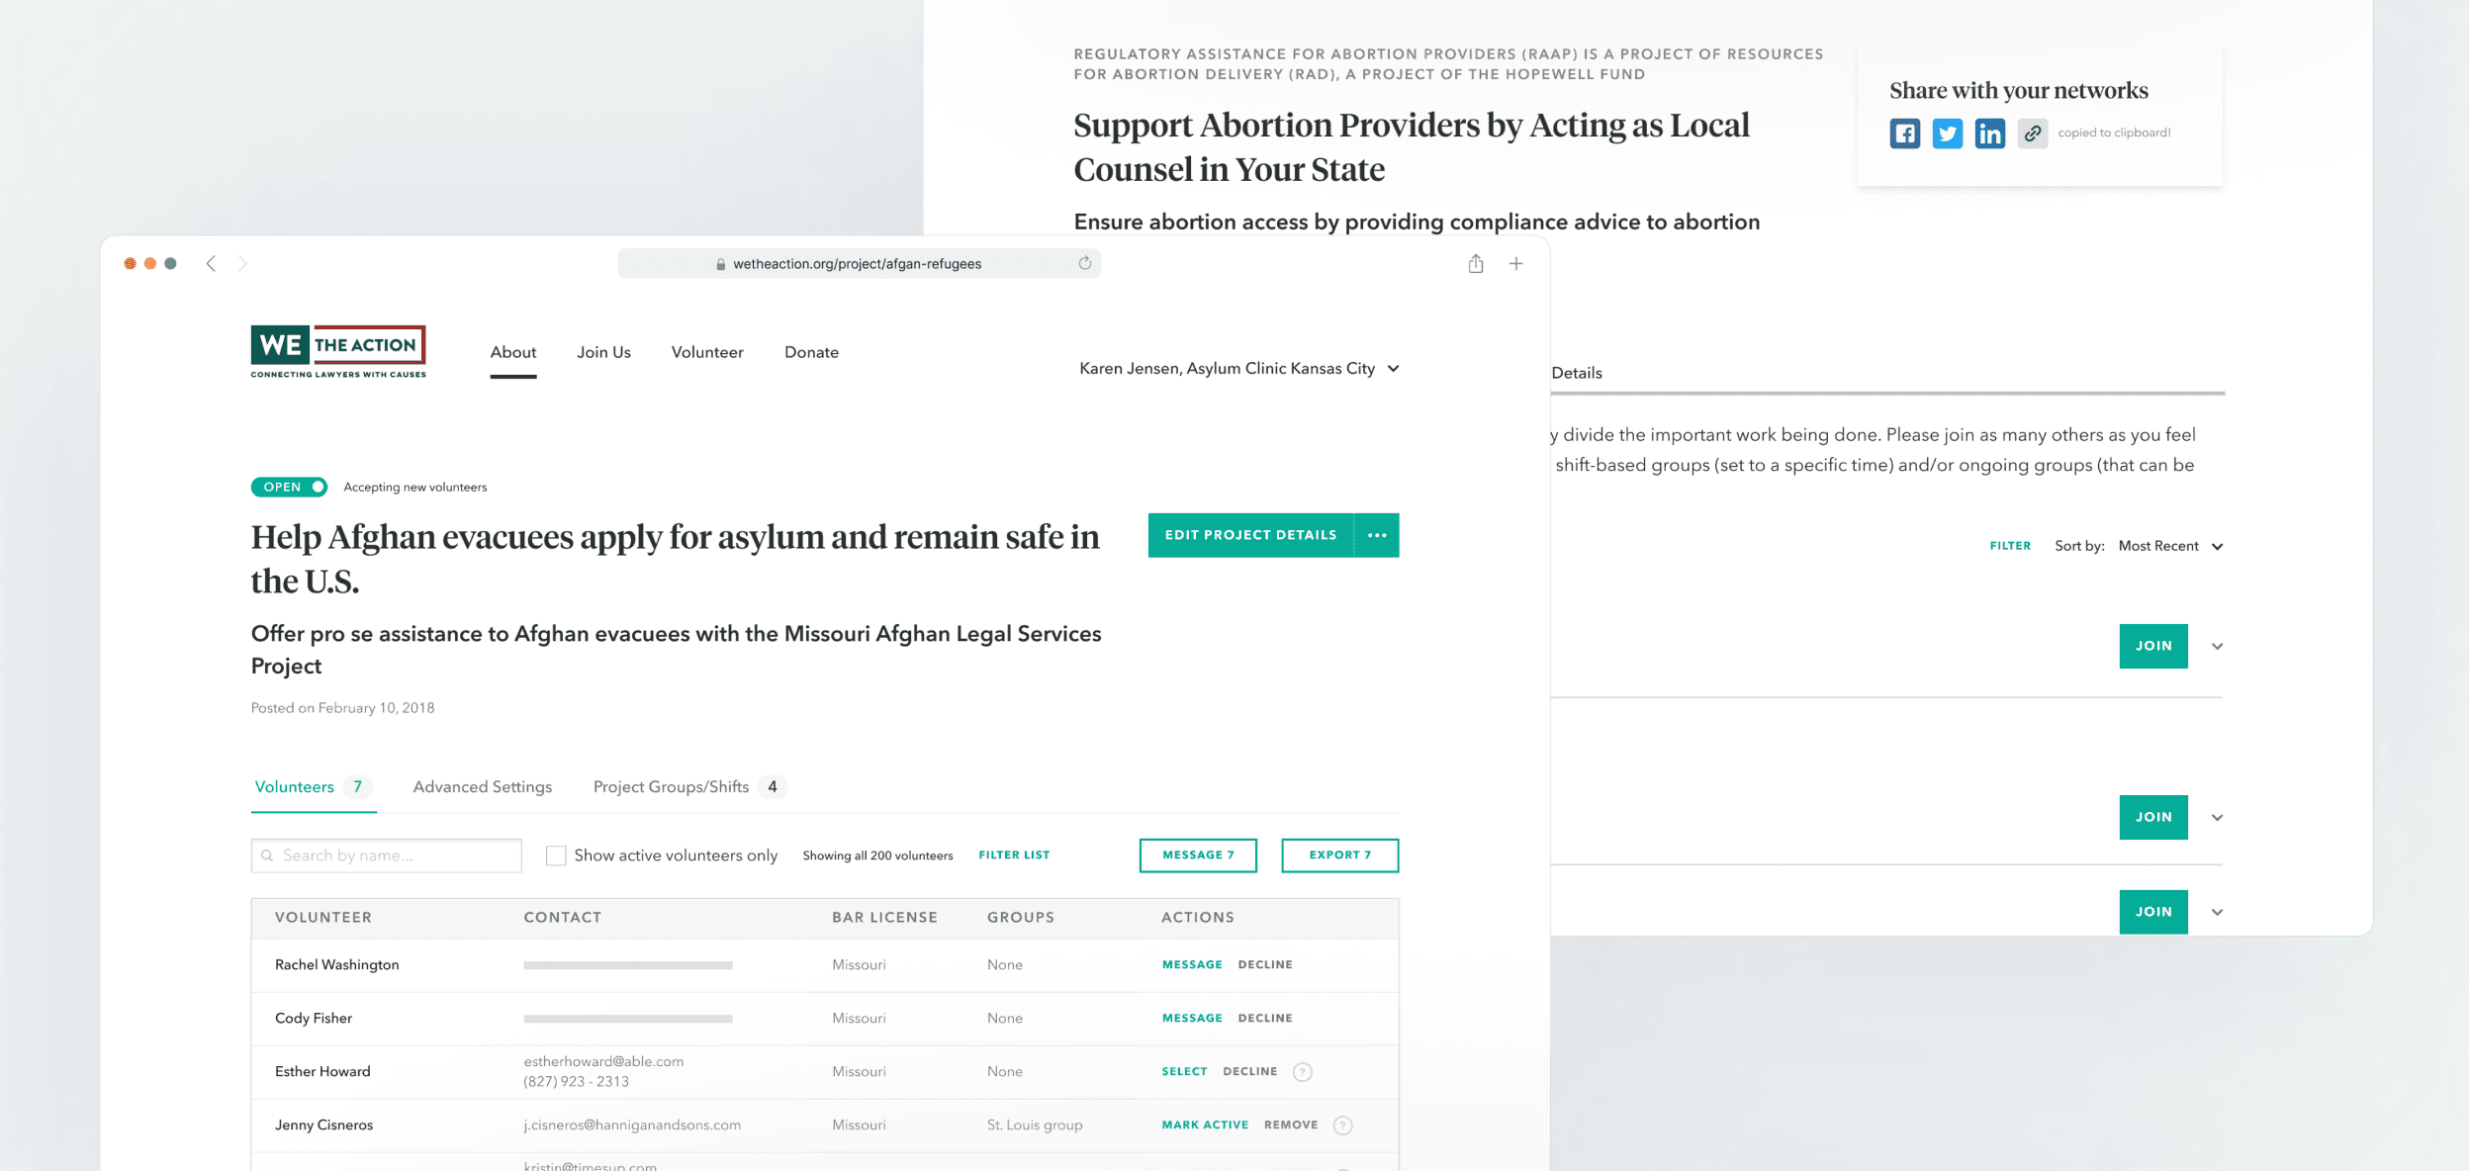2469x1171 pixels.
Task: Open the About menu item
Action: 512,351
